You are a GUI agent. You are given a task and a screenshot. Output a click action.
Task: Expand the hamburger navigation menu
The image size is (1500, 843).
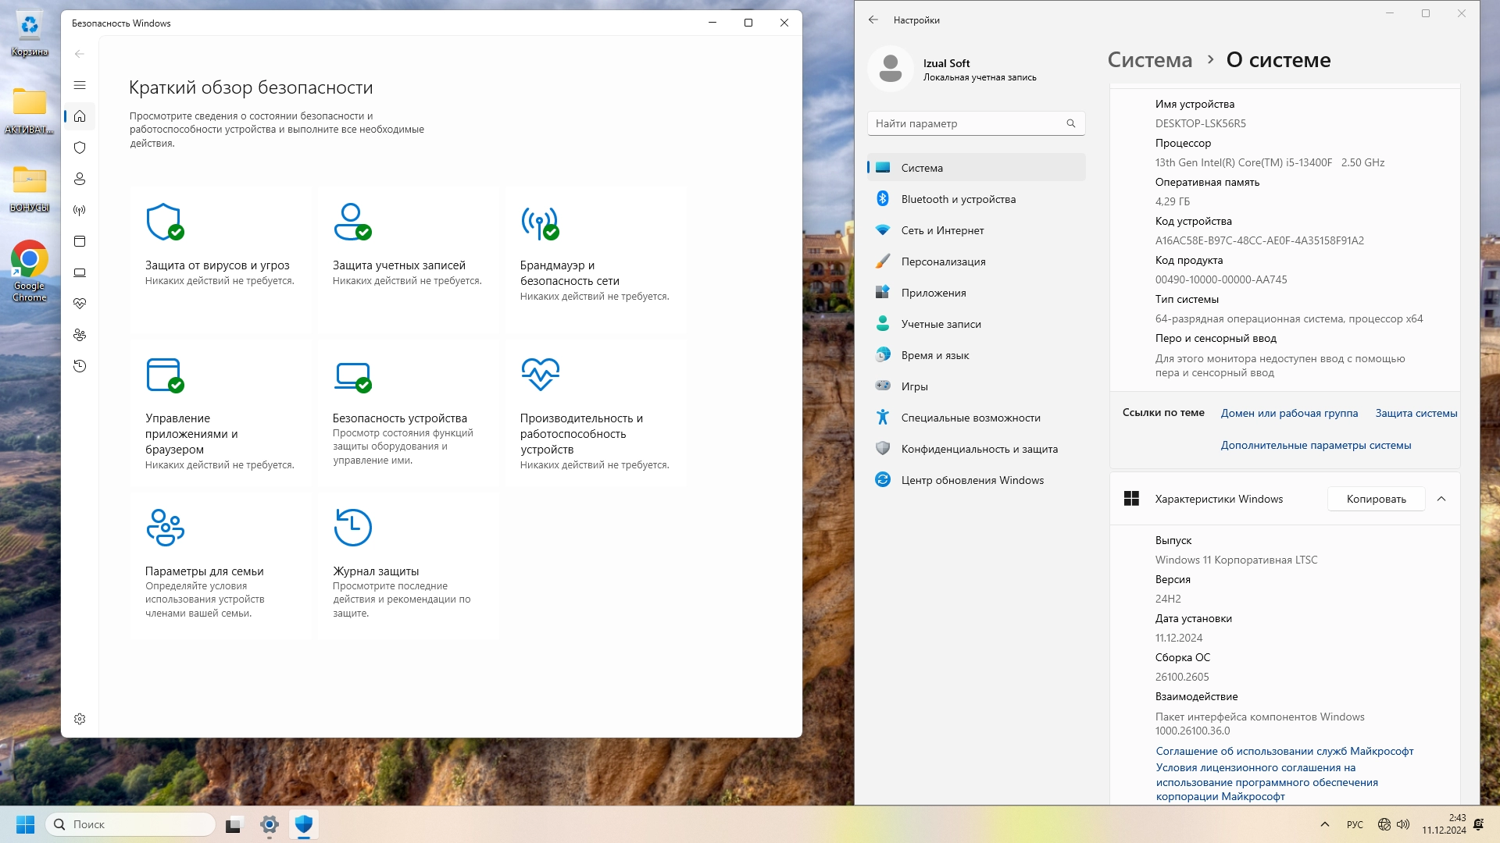pos(80,85)
